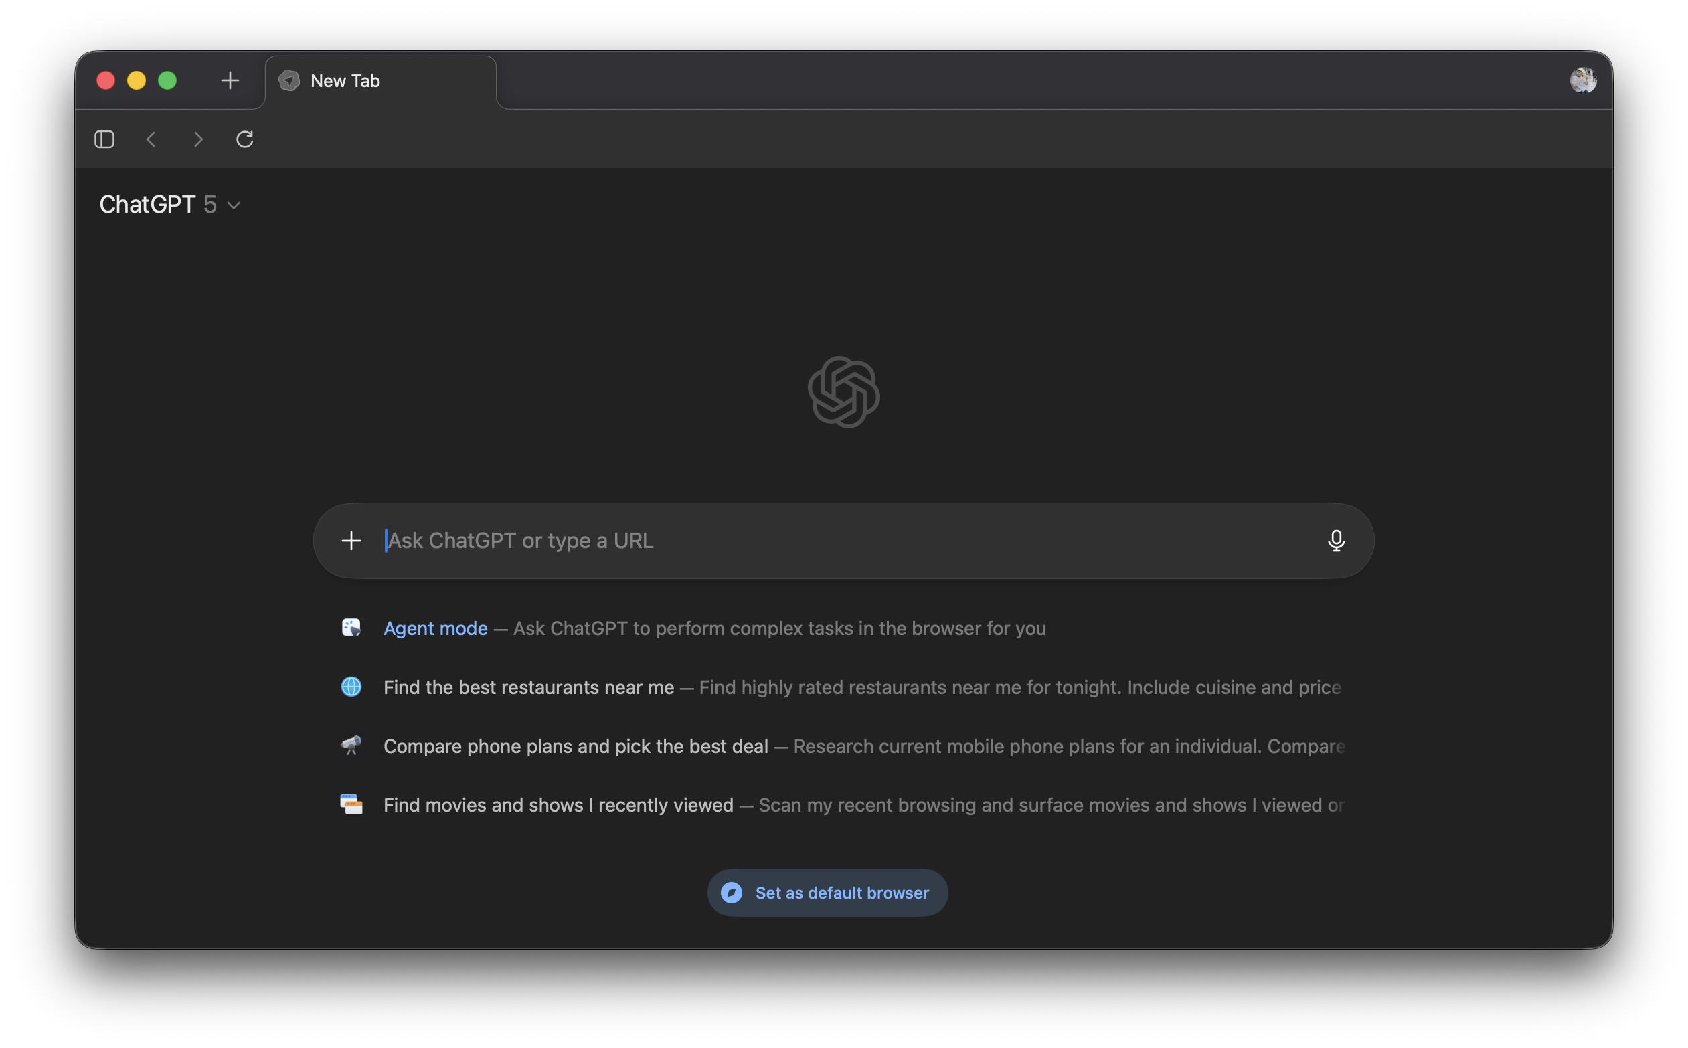This screenshot has height=1048, width=1688.
Task: Open a new tab with plus icon
Action: click(230, 80)
